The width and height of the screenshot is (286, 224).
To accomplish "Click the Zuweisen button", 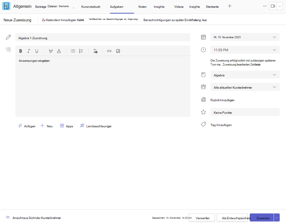I will pos(262,218).
